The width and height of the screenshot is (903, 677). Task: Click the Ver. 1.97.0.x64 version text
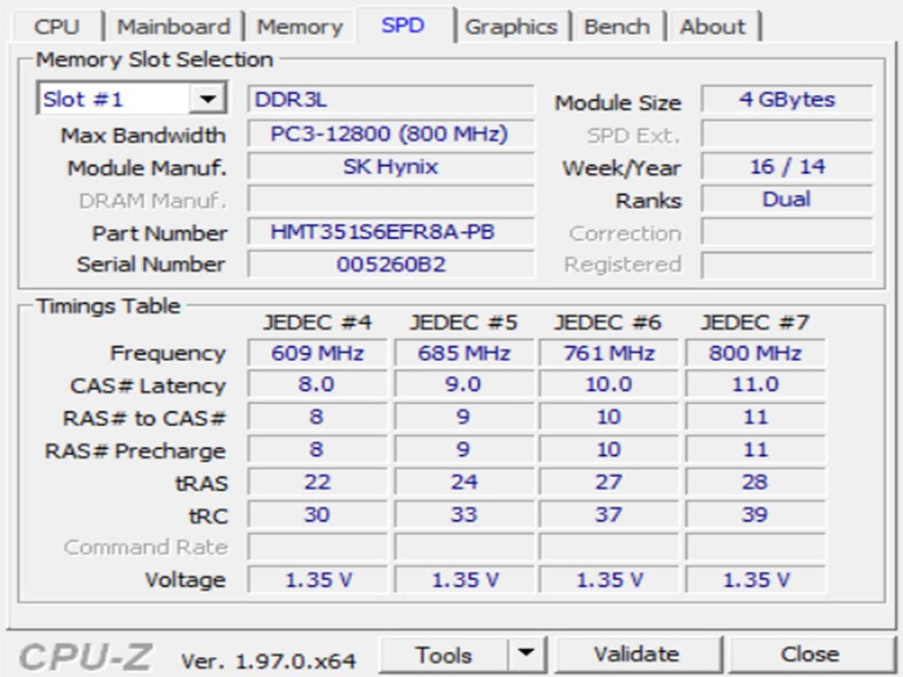click(x=268, y=661)
